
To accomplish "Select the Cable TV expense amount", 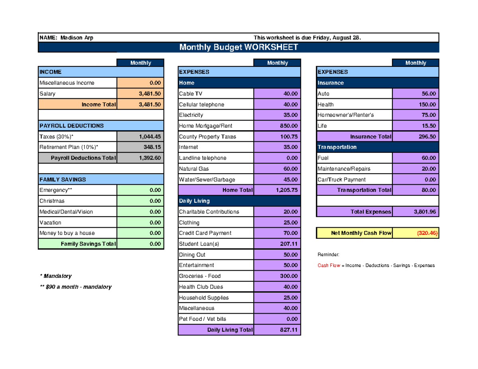I will [x=277, y=94].
